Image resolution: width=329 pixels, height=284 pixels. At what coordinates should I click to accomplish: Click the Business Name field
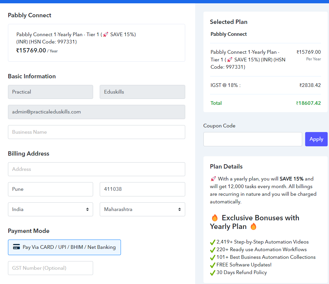pyautogui.click(x=96, y=132)
